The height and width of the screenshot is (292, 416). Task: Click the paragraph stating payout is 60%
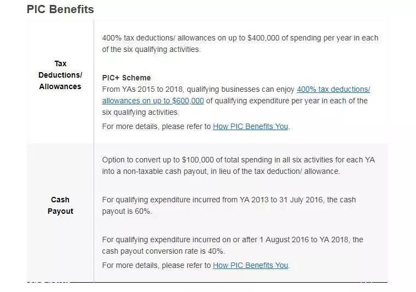pos(229,206)
